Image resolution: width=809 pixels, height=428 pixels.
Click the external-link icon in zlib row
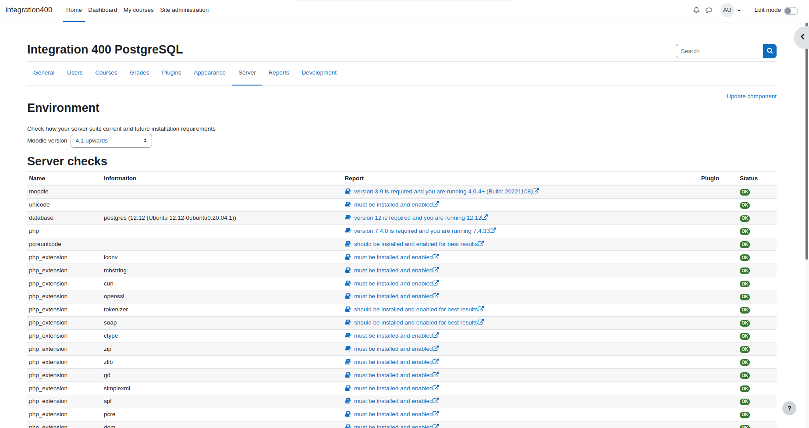436,361
